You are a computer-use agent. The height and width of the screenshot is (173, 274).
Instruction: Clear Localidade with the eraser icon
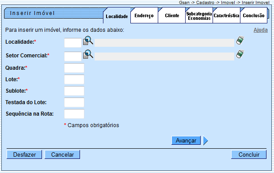coord(240,41)
